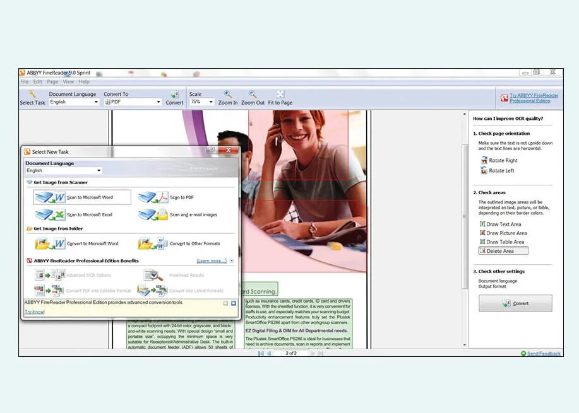Screen dimensions: 579x413
Task: Click the grayed Proofread Results item
Action: [x=174, y=275]
